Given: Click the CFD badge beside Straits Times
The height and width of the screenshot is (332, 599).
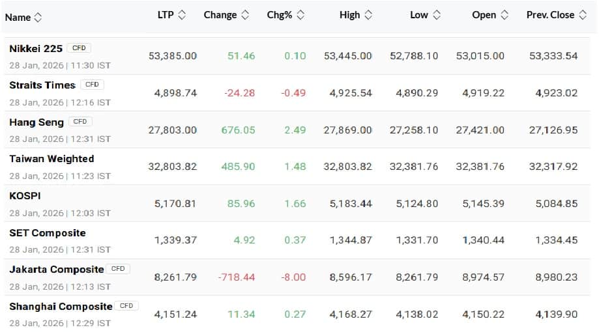Looking at the screenshot, I should pos(92,85).
